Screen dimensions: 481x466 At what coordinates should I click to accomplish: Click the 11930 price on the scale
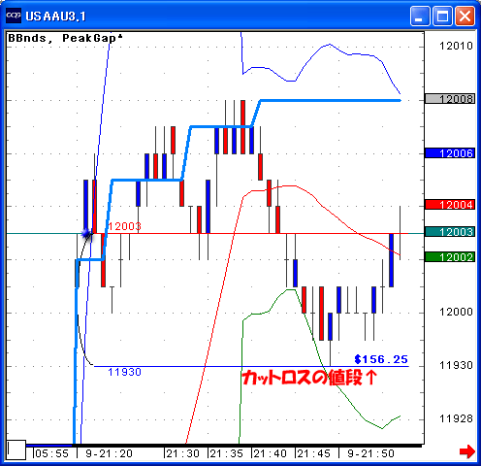456,365
